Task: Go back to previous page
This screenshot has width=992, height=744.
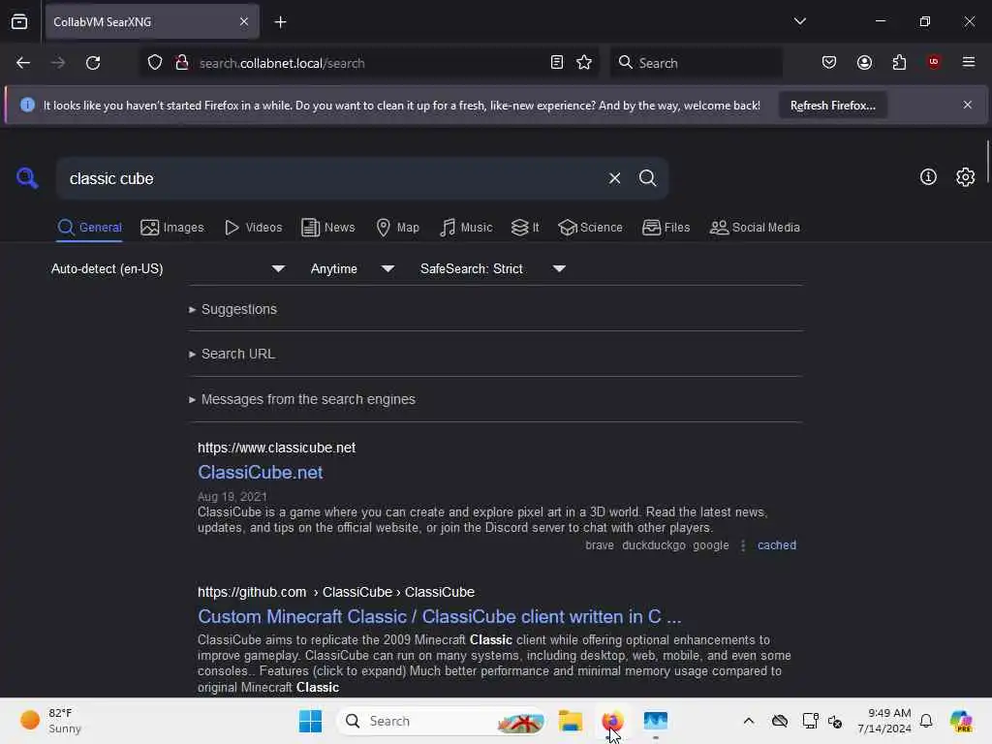Action: 23,63
